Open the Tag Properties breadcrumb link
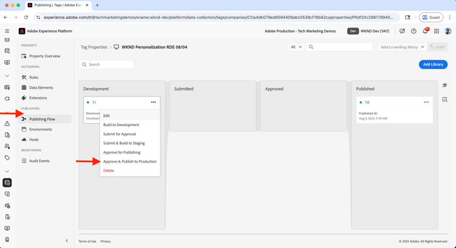 [94, 47]
